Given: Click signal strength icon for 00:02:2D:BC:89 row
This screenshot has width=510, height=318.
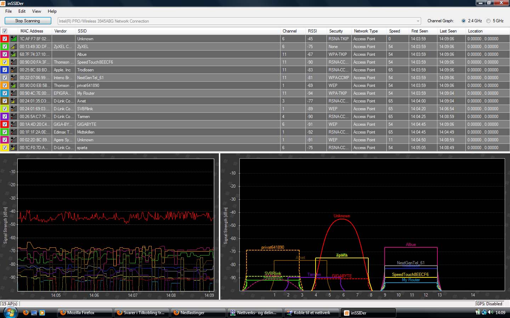Looking at the screenshot, I should (13, 140).
